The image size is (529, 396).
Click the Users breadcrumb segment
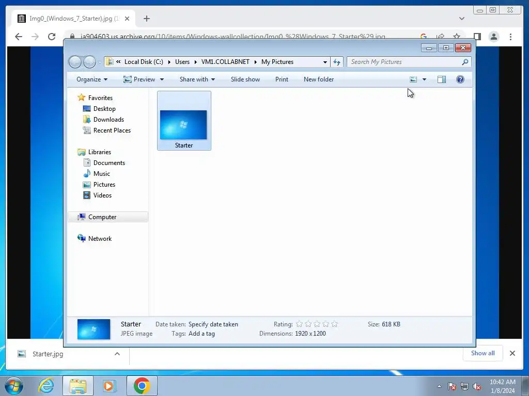point(182,62)
